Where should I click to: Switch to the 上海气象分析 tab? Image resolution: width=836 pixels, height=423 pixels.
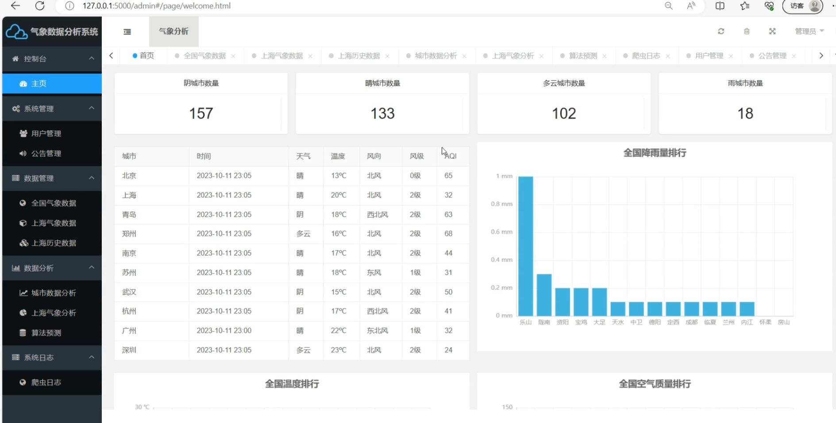point(513,56)
